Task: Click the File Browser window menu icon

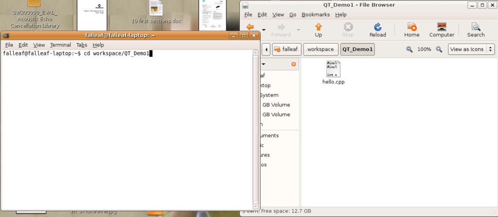Action: point(245,5)
